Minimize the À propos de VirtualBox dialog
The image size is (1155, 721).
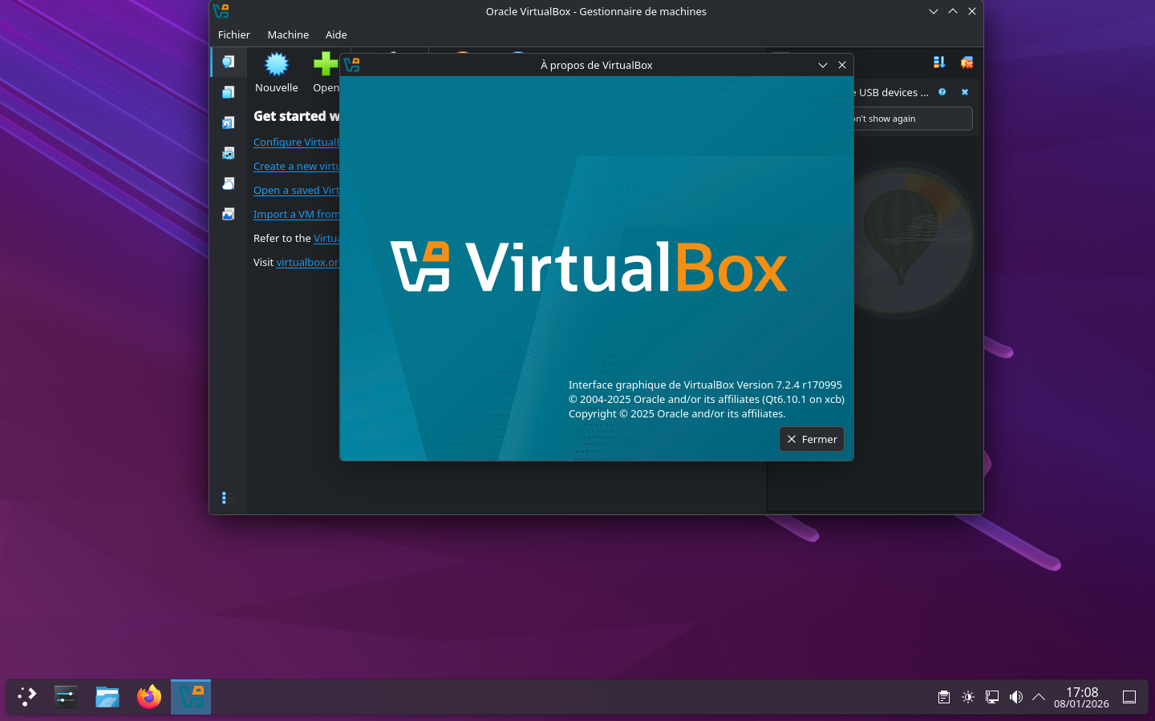click(822, 65)
